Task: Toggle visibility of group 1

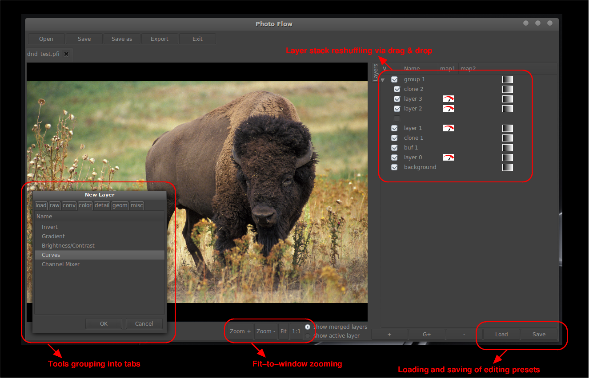Action: [394, 79]
